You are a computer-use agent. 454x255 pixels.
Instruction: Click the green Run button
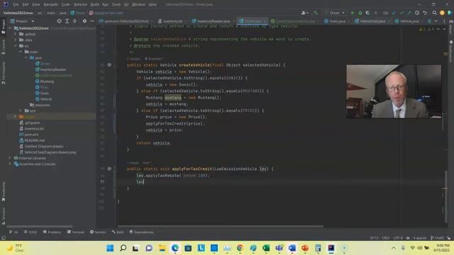(x=353, y=13)
